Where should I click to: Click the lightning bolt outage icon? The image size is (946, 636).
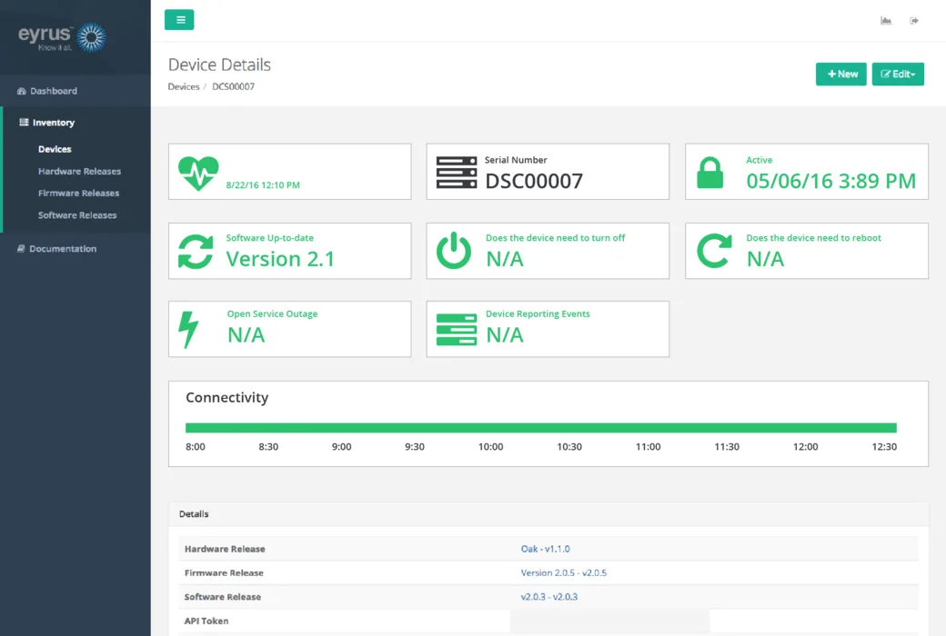click(188, 330)
